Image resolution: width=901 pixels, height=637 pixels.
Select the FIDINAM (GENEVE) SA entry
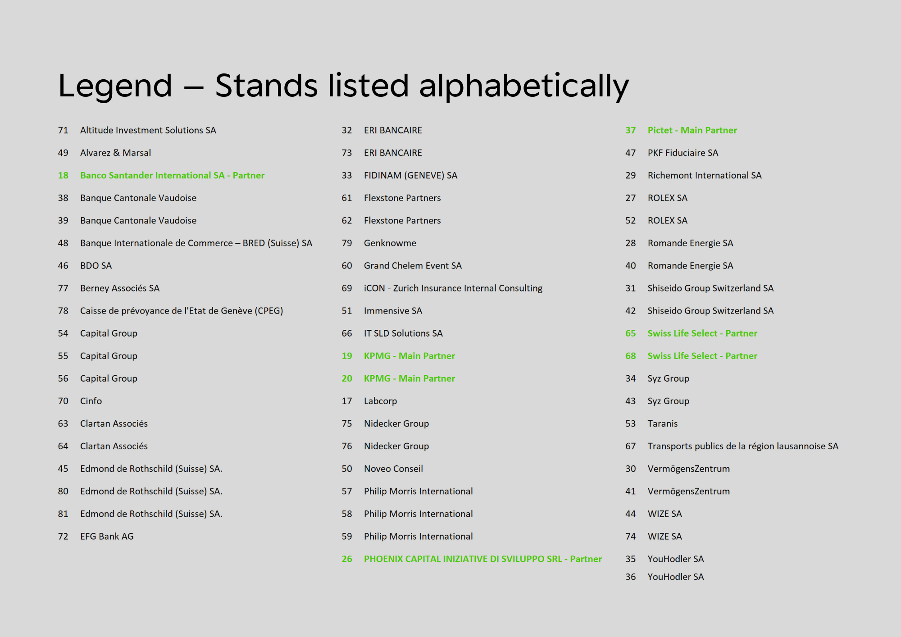coord(410,175)
